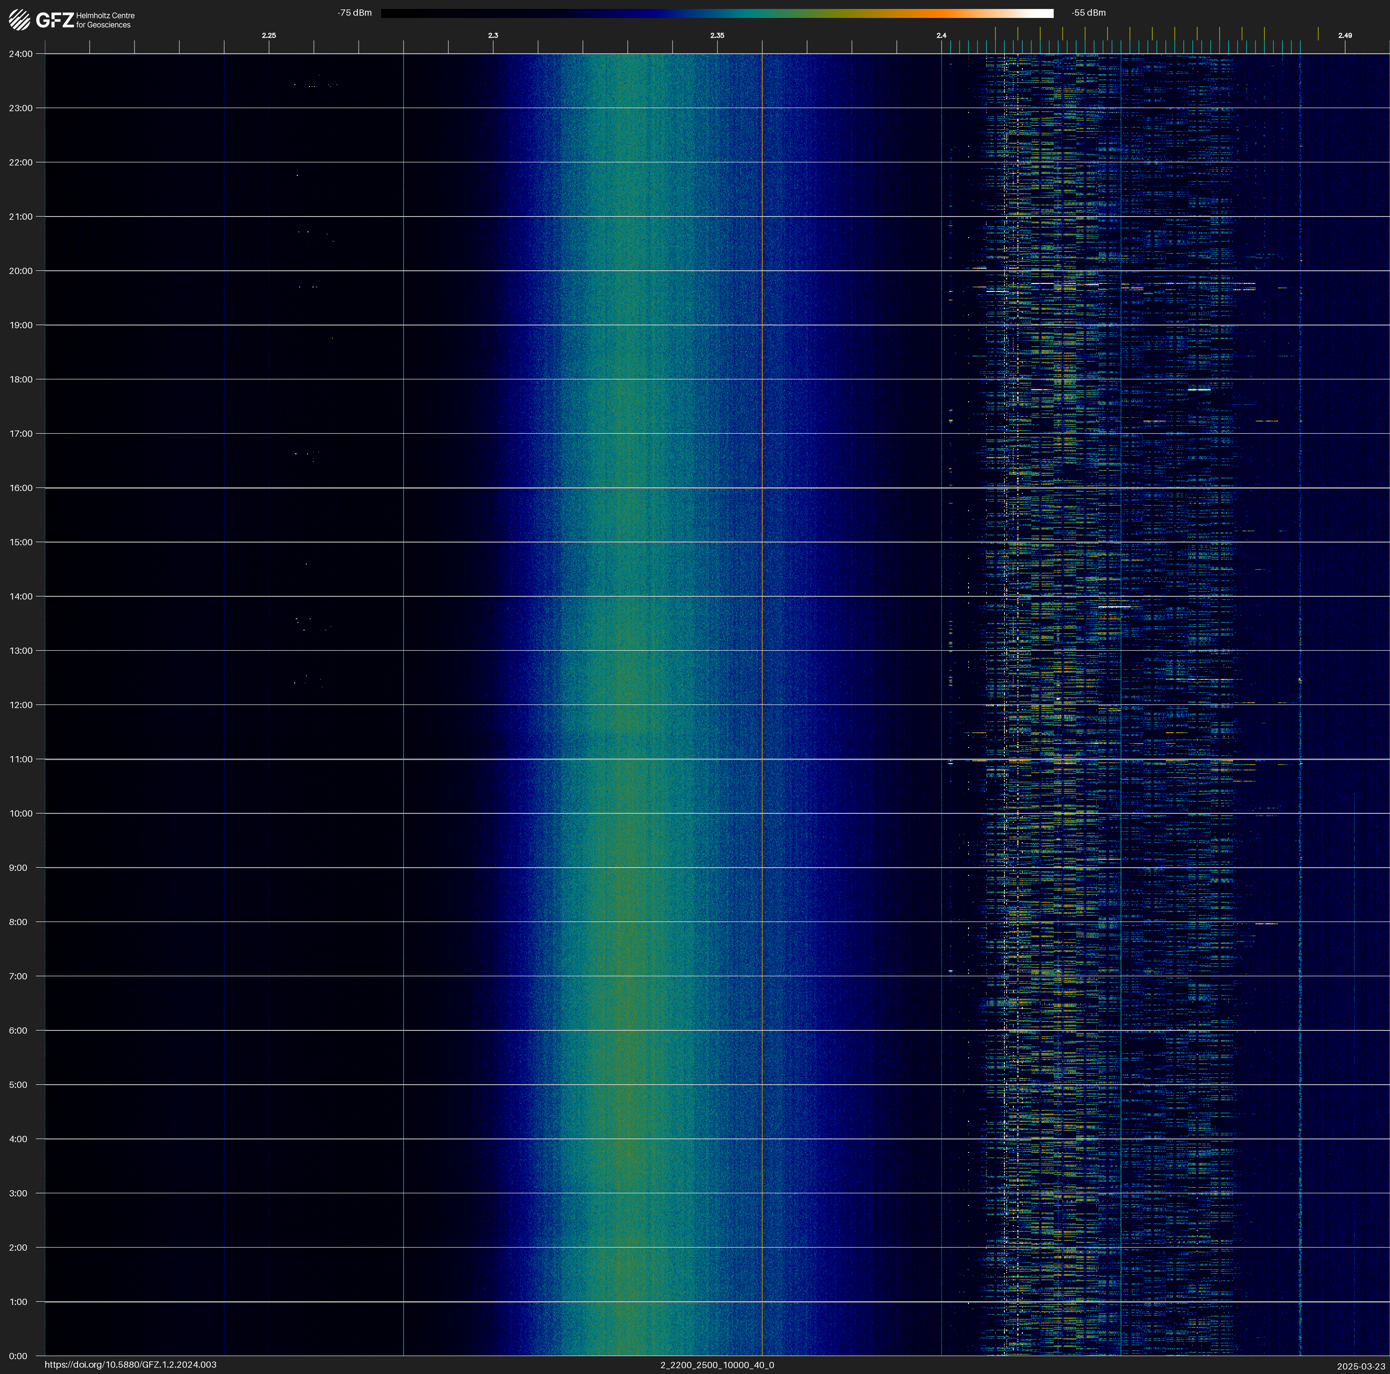The height and width of the screenshot is (1374, 1390).
Task: Select the 2.4 frequency axis label
Action: [941, 35]
